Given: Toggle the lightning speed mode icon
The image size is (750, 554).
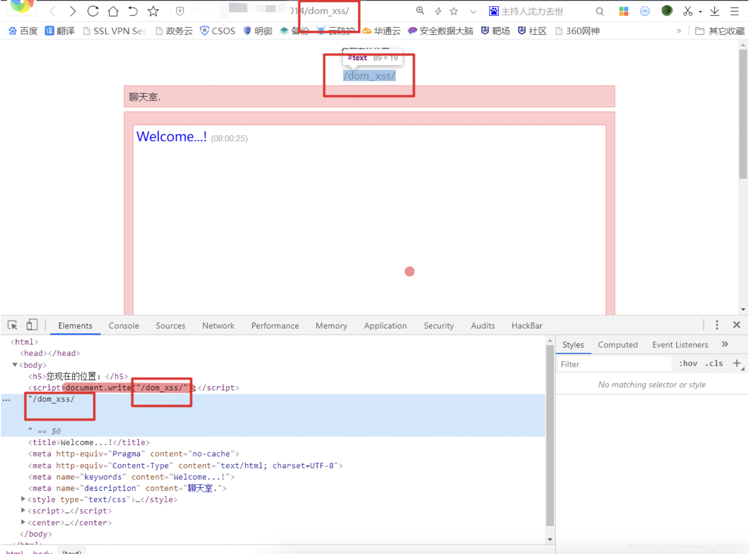Looking at the screenshot, I should 438,11.
